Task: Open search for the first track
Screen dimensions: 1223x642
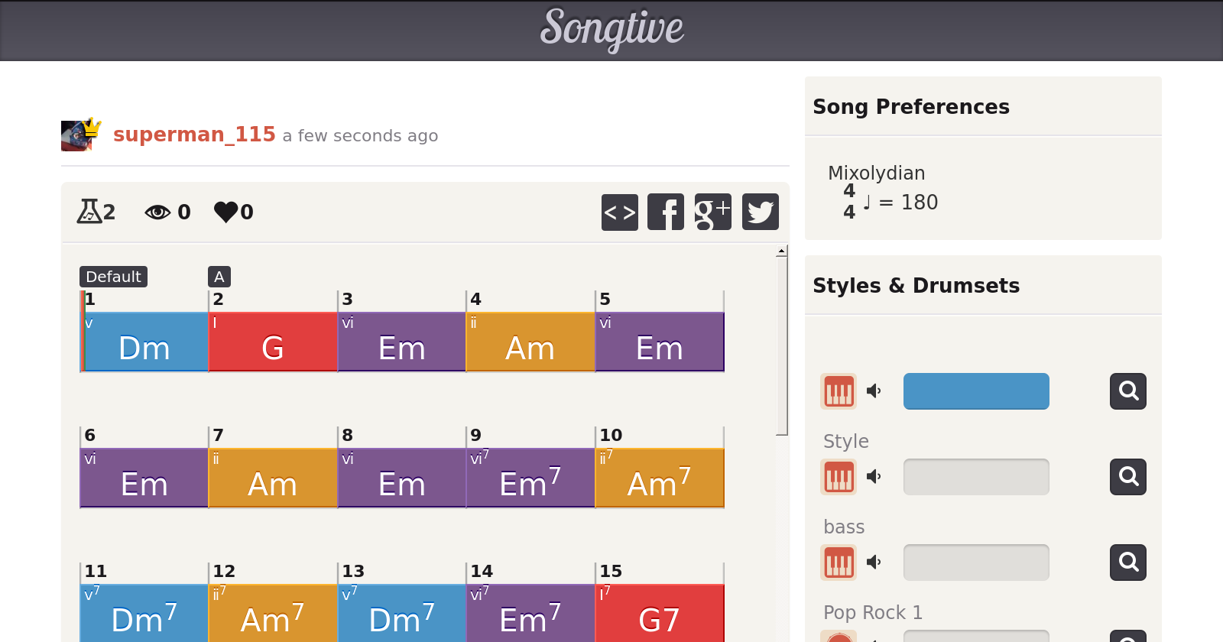Action: click(x=1128, y=391)
